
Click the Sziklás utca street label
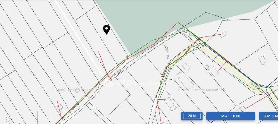166,51
